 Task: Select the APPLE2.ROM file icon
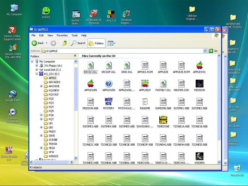point(145,65)
